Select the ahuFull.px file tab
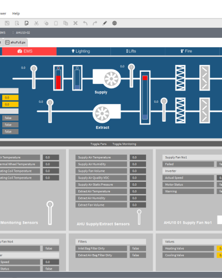The image size is (222, 278). coord(16,42)
